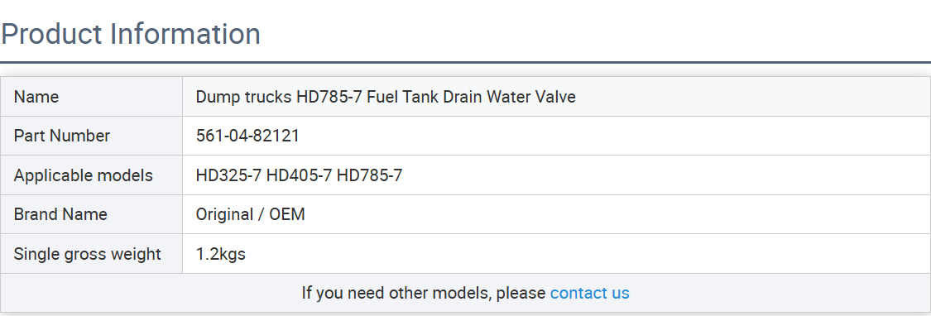Select the Brand Name label cell

pyautogui.click(x=91, y=214)
